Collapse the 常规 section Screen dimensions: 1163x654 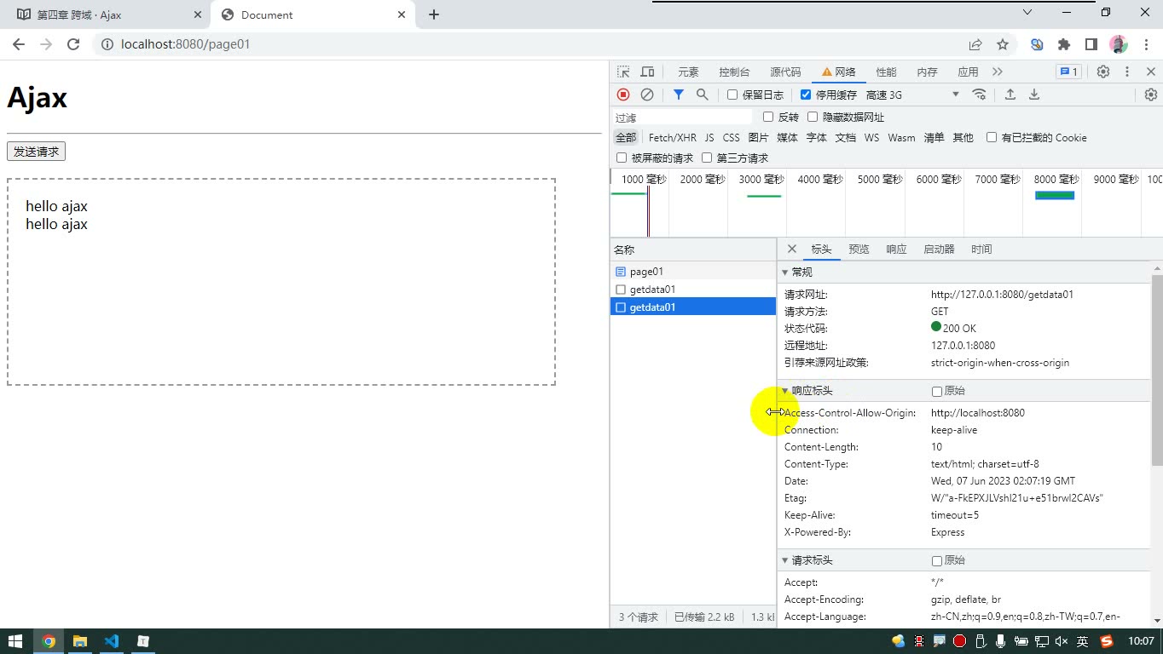coord(785,272)
